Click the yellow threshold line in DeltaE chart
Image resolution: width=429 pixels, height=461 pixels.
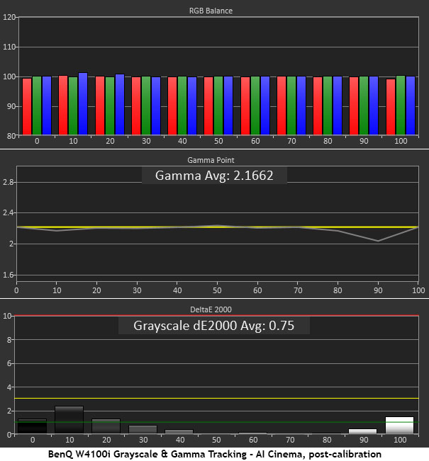tap(213, 399)
